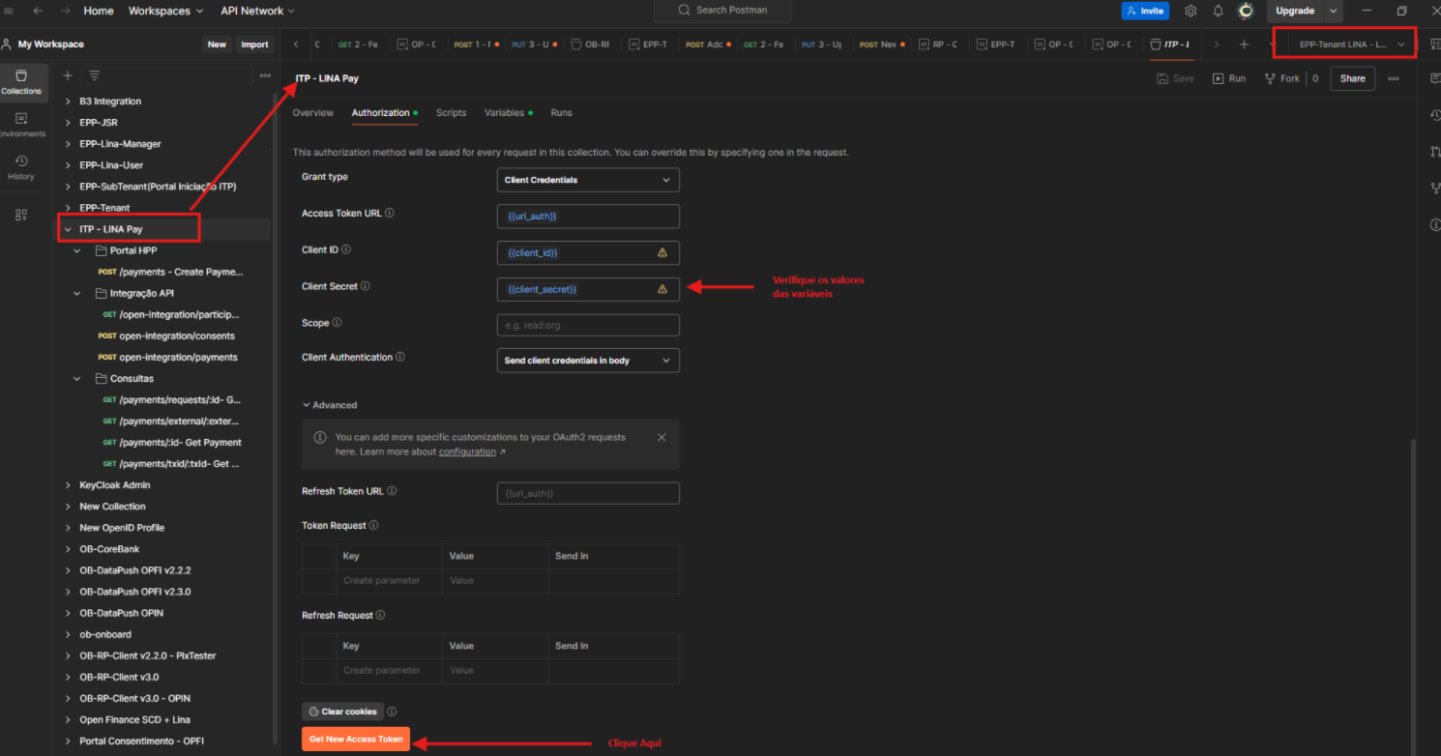Click the Search Postman field

click(722, 11)
